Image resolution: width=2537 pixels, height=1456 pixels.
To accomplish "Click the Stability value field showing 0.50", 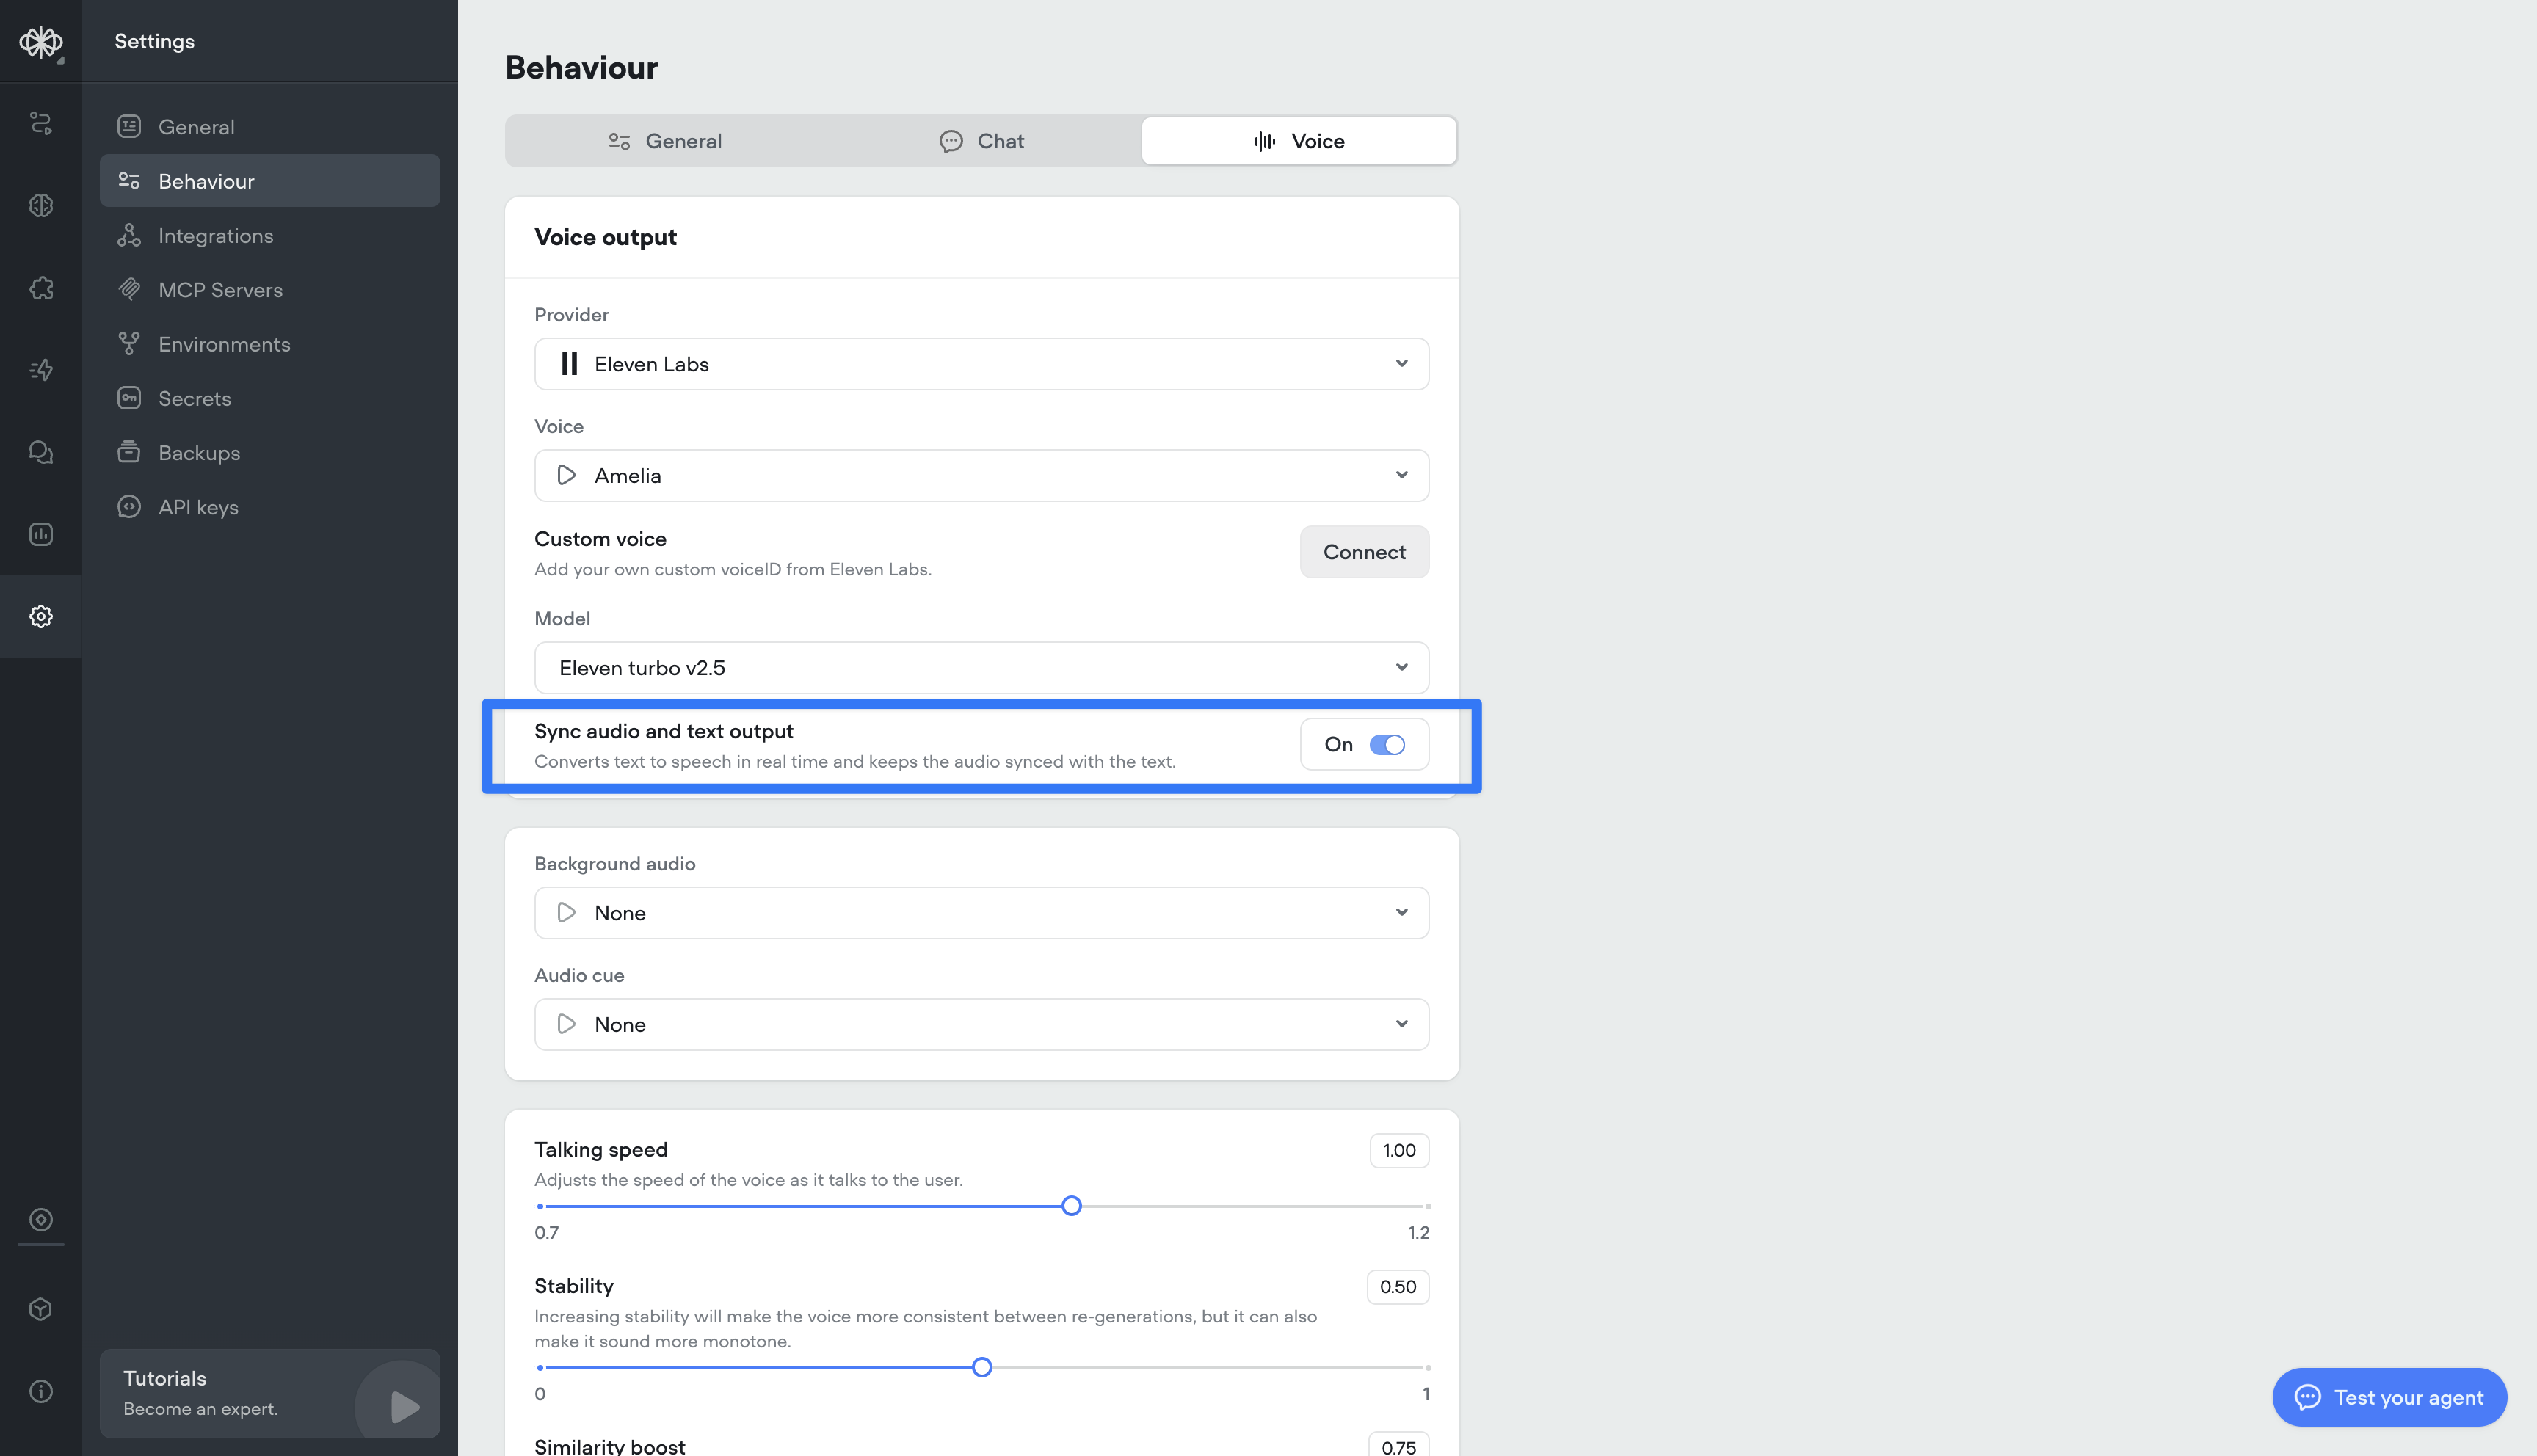I will 1397,1287.
